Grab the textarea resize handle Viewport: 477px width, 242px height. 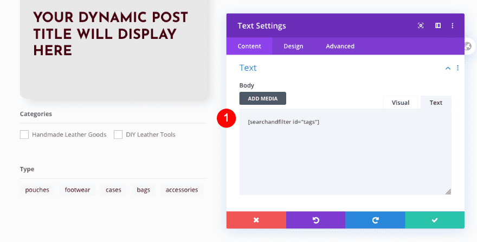click(448, 192)
